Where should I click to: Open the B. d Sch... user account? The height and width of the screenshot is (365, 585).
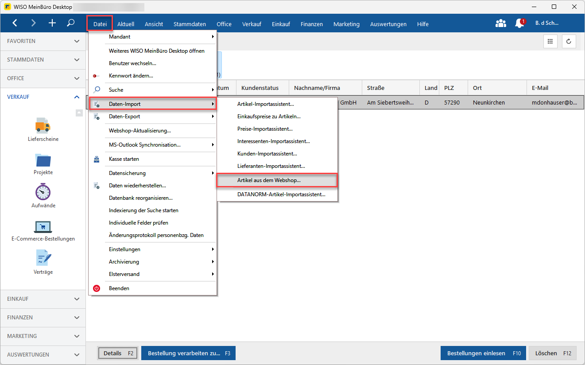[x=547, y=23]
